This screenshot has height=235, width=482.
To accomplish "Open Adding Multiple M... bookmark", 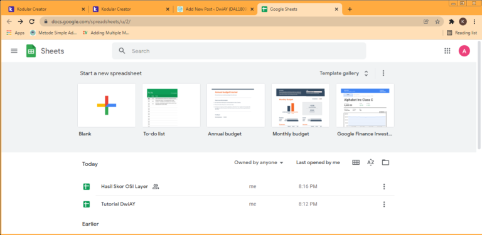I will pos(106,33).
